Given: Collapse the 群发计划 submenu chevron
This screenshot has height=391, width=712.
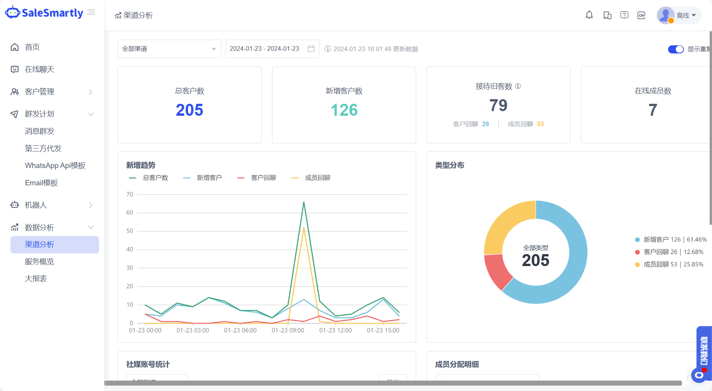Looking at the screenshot, I should [91, 114].
